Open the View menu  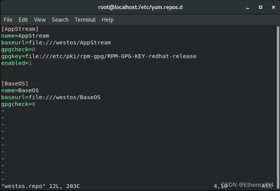40,20
